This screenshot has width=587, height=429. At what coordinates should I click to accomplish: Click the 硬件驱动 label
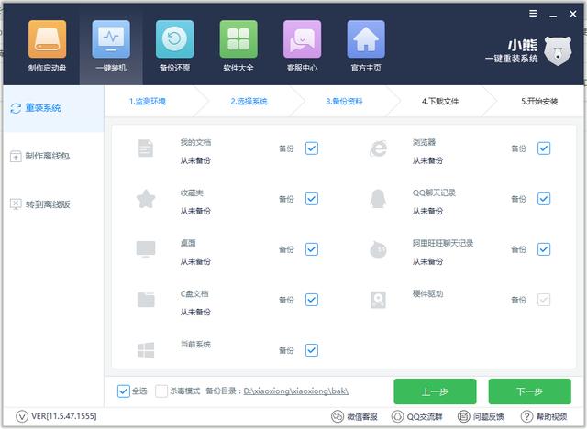click(x=428, y=293)
